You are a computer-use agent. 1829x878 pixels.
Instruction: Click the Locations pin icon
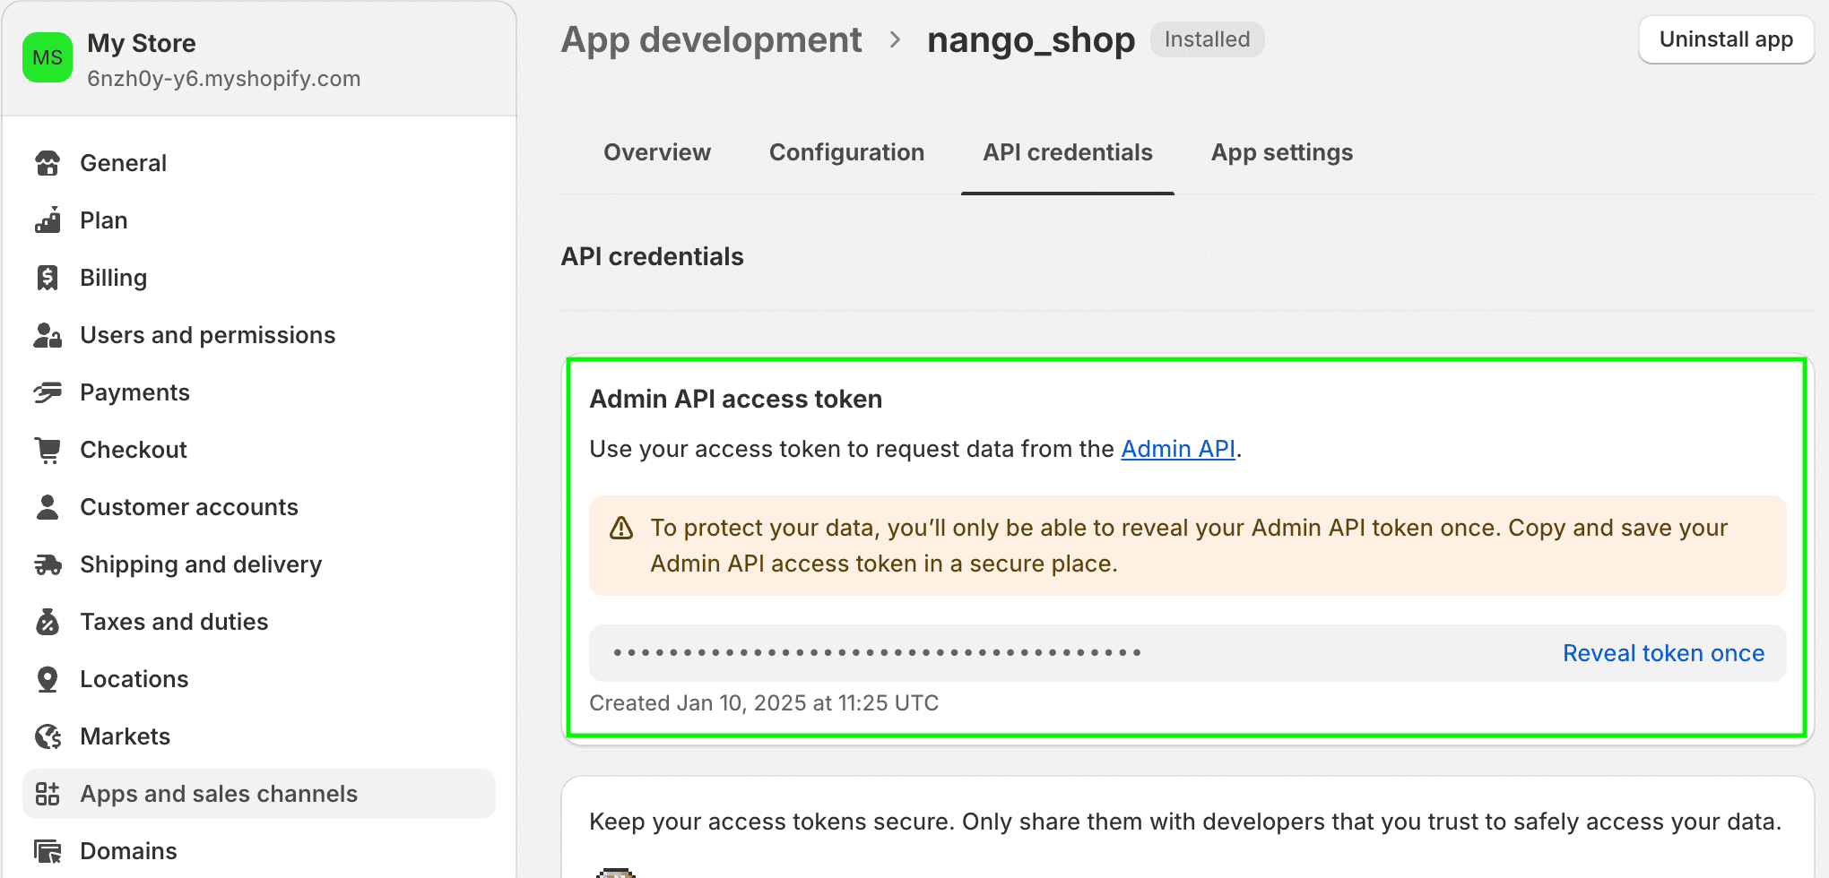point(48,679)
